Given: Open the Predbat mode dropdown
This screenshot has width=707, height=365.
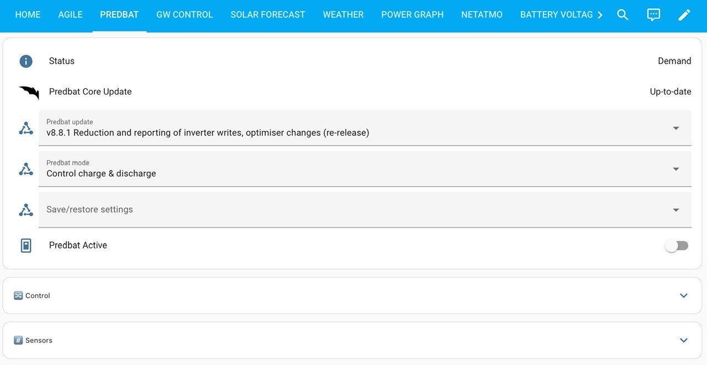Looking at the screenshot, I should tap(365, 169).
